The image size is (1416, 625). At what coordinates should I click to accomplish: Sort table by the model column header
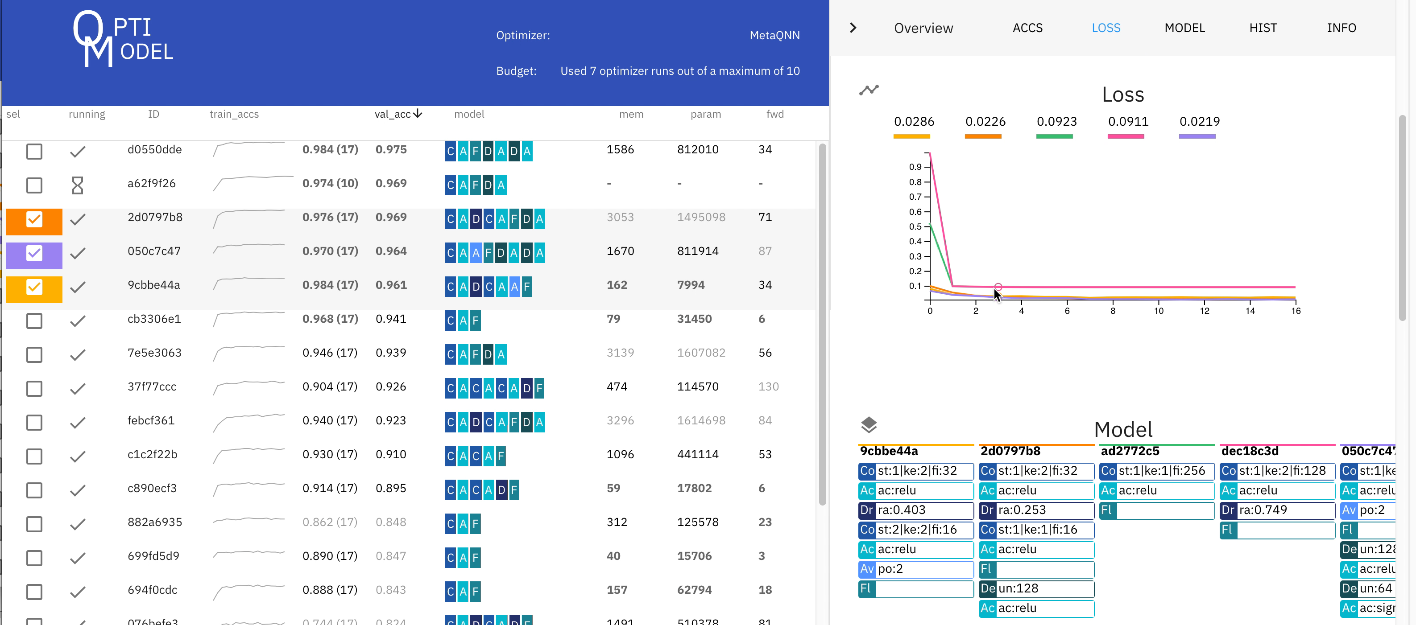[x=469, y=114]
